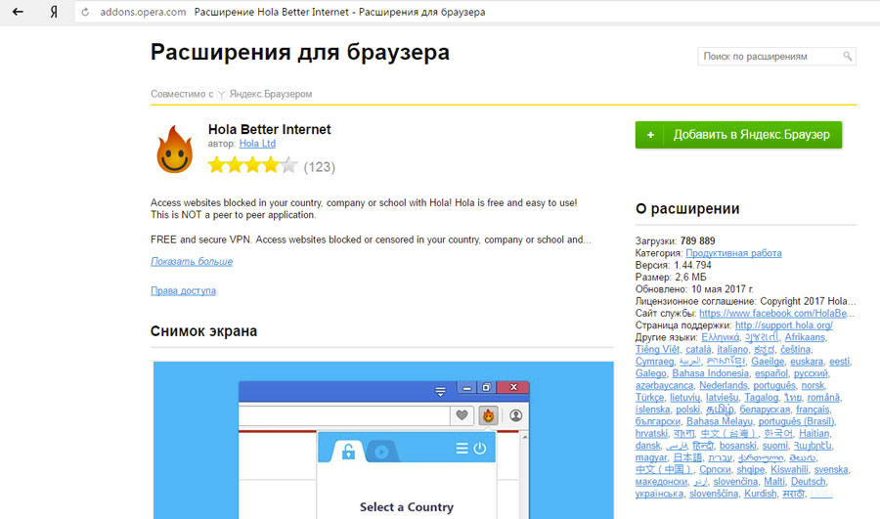This screenshot has height=519, width=880.
Task: Switch language to українська
Action: [x=659, y=494]
